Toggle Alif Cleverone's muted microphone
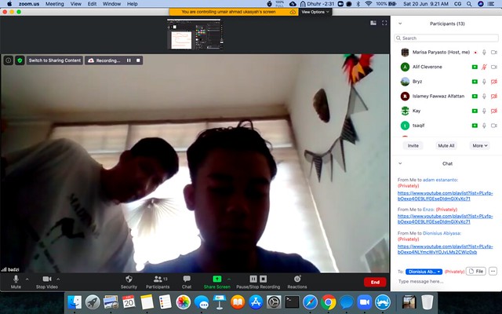 coord(485,67)
